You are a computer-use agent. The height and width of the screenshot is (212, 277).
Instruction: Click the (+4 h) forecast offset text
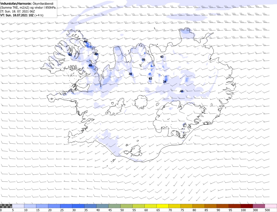(x=39, y=15)
